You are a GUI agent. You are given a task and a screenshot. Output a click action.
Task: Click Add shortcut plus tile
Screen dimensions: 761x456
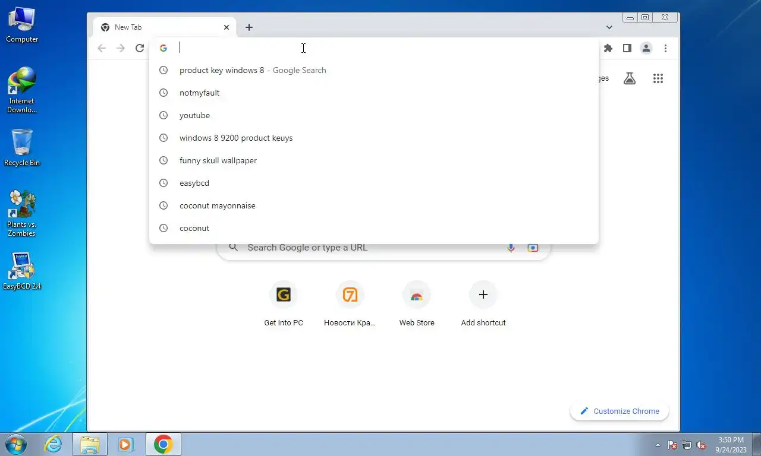483,305
